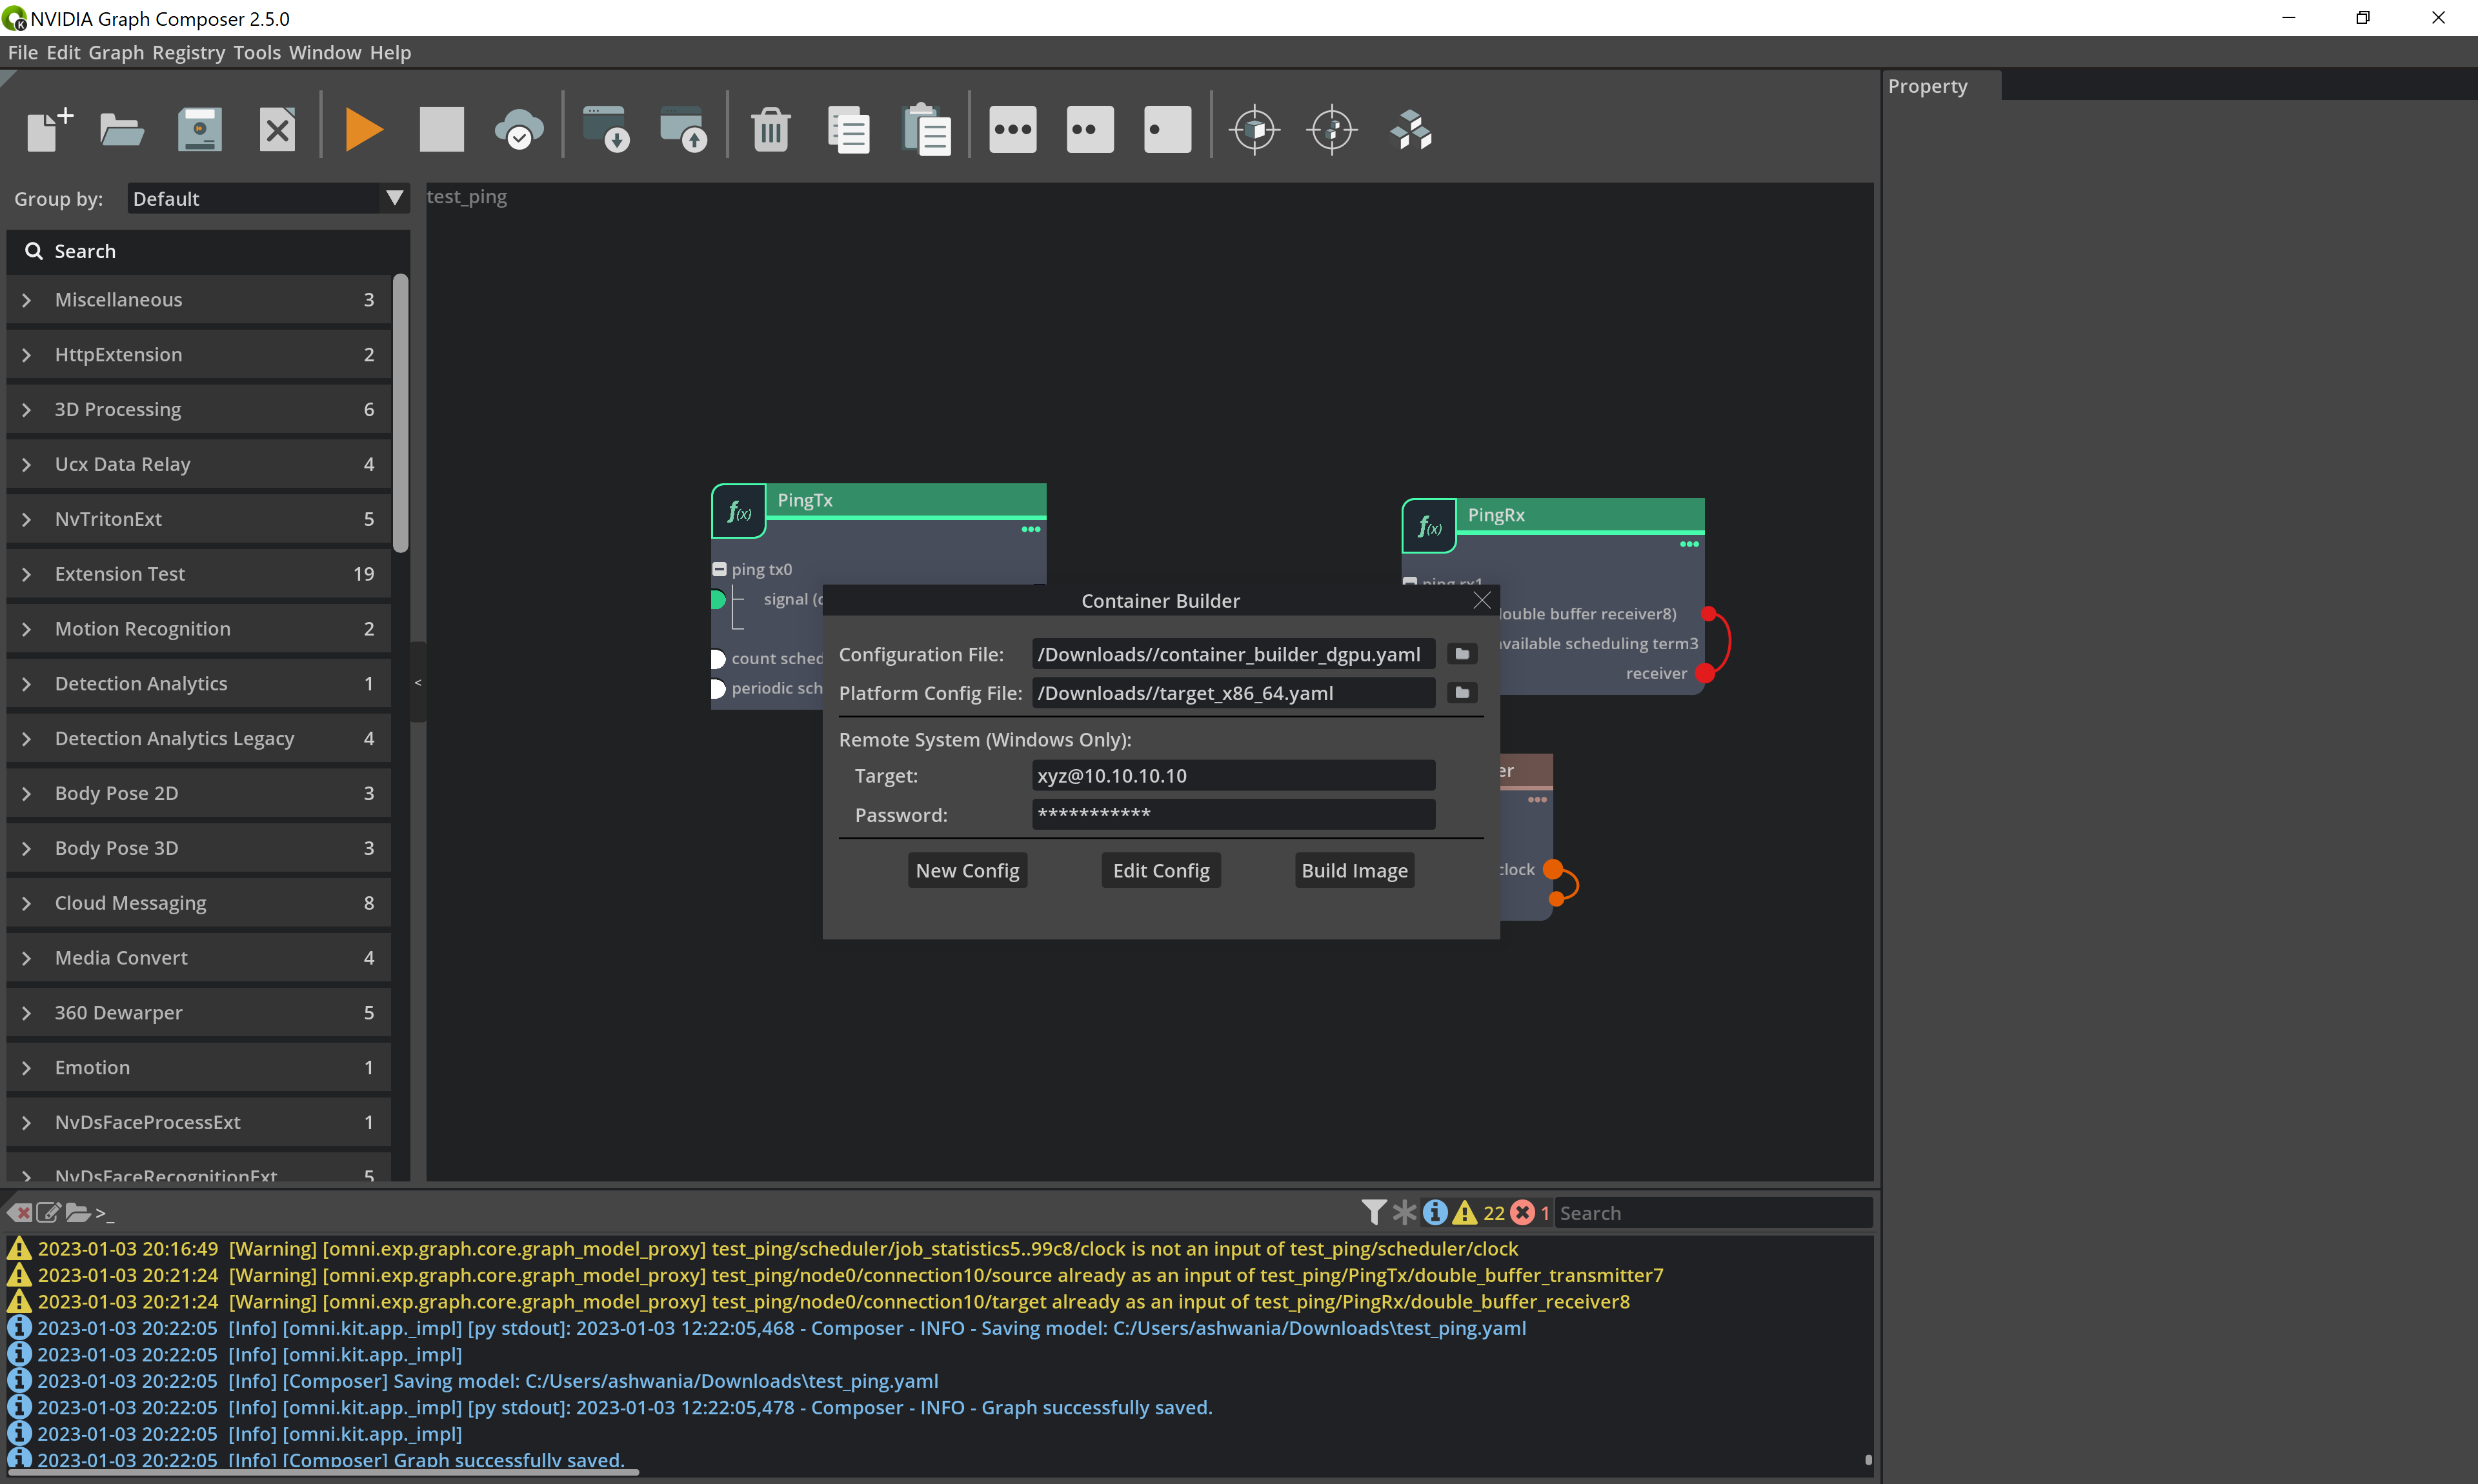The height and width of the screenshot is (1484, 2478).
Task: Save the graph with the floppy icon
Action: tap(199, 129)
